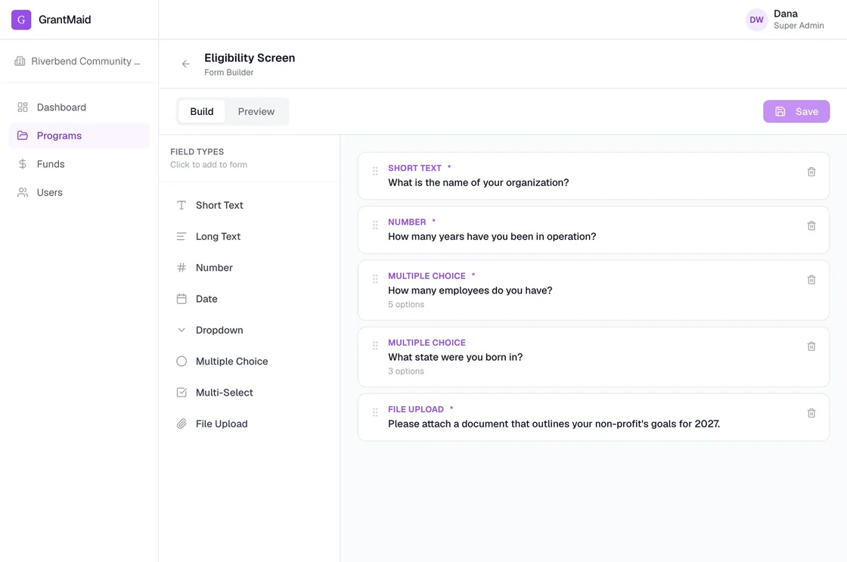This screenshot has height=562, width=847.
Task: Click the Eligibility Screen title
Action: click(x=250, y=57)
